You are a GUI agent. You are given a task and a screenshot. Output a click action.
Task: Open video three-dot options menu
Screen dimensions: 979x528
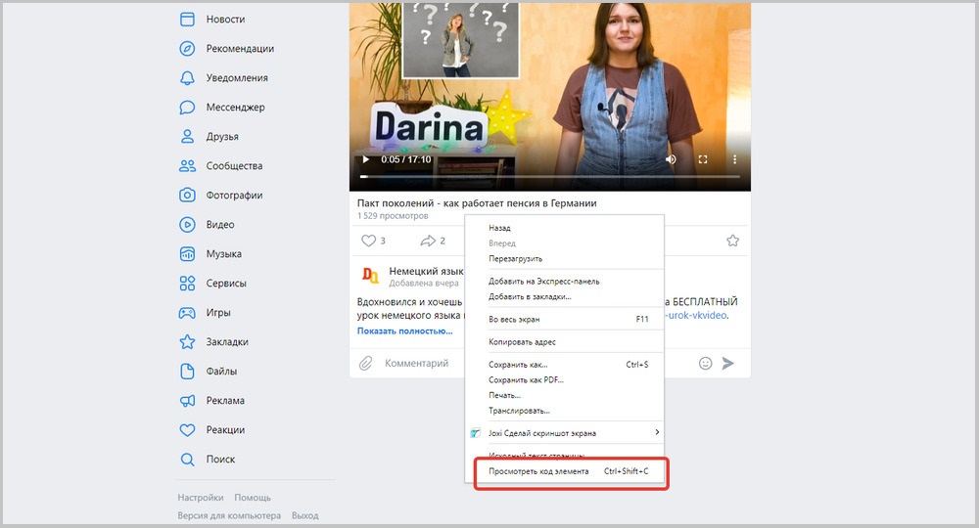tap(734, 159)
